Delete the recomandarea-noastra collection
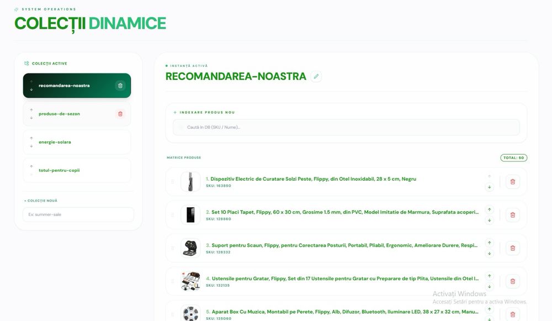Screen dimensions: 552x321 [120, 86]
